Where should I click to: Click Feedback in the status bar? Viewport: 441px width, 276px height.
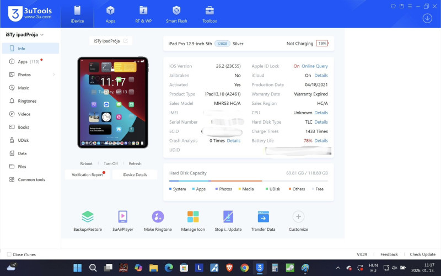point(389,254)
